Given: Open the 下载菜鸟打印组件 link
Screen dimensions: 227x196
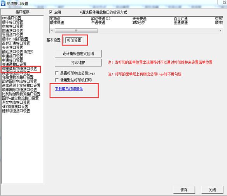Looking at the screenshot, I should click(x=69, y=89).
